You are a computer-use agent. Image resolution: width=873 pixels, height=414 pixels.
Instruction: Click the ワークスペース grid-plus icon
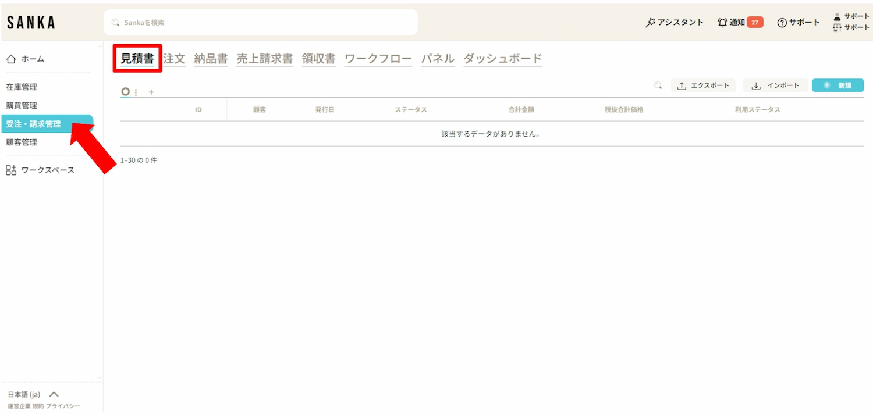pos(11,170)
